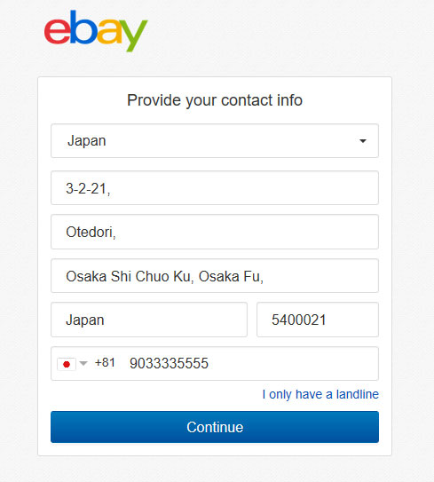Focus the postal code field 5400021
Image resolution: width=434 pixels, height=482 pixels.
coord(318,320)
